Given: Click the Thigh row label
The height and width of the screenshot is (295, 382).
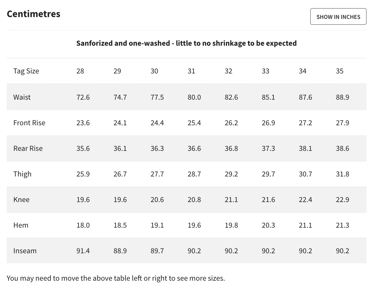Looking at the screenshot, I should tap(22, 174).
